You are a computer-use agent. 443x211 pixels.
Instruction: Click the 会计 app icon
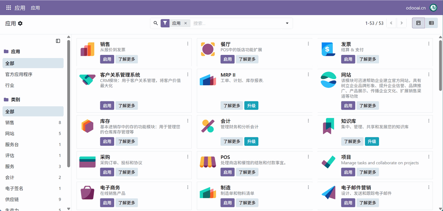208,126
